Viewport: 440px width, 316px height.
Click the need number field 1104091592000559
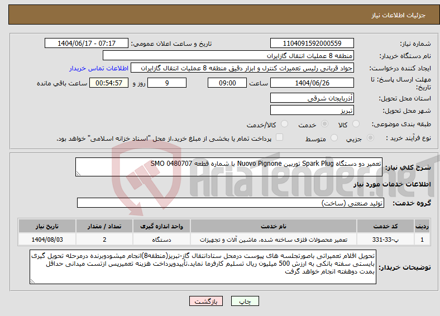(x=312, y=43)
